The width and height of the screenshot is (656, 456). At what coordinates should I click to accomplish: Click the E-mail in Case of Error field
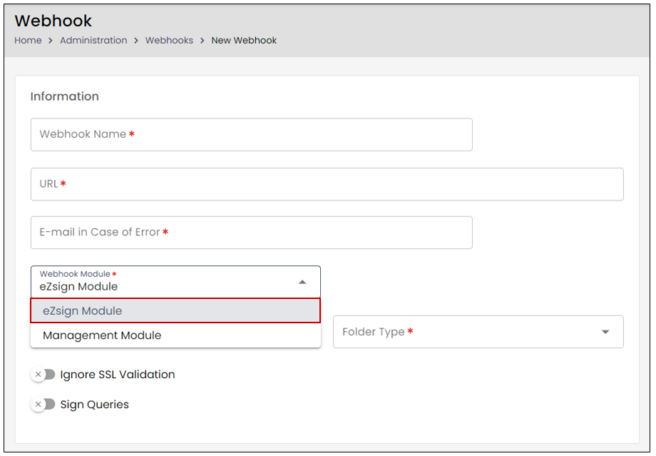252,233
